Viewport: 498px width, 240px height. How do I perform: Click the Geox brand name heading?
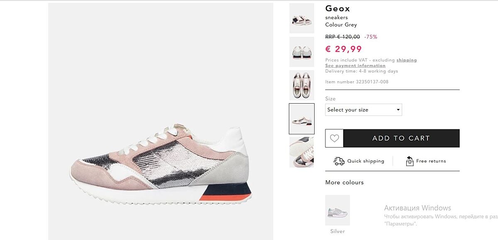338,8
